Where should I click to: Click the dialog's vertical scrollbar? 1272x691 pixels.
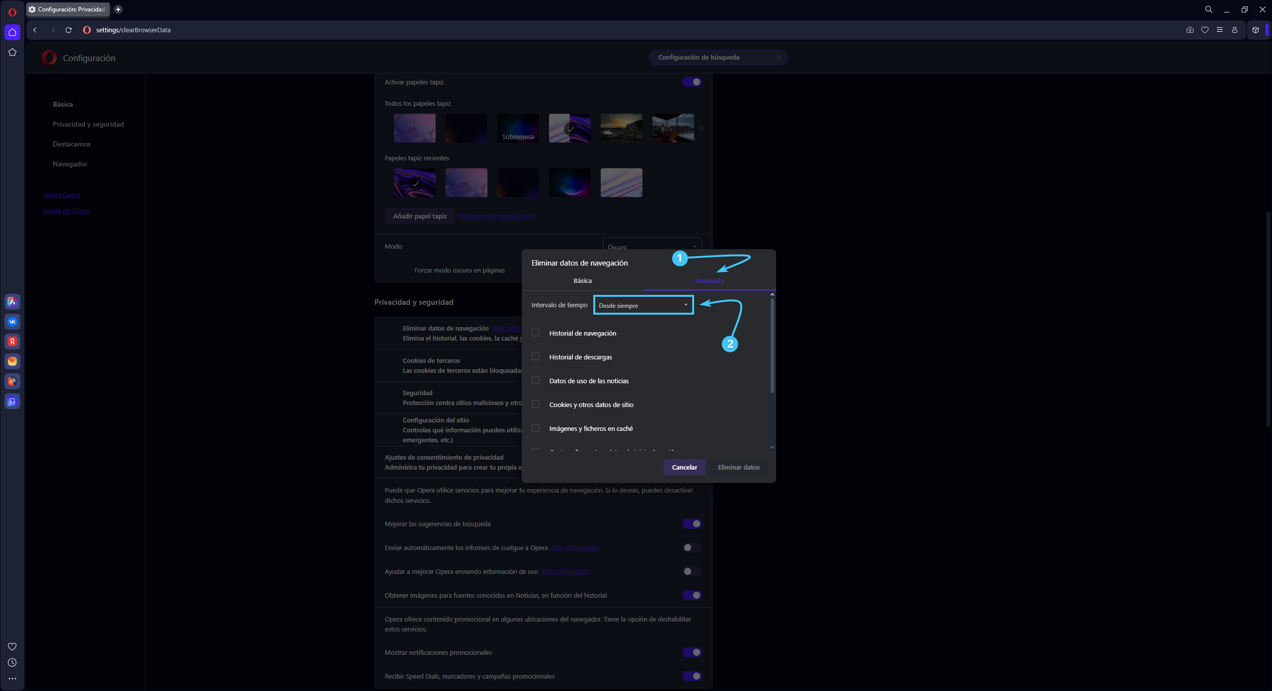772,345
